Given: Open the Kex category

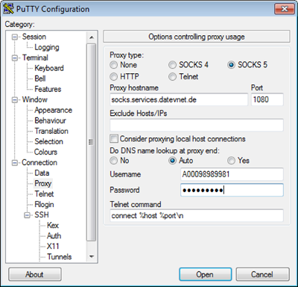Looking at the screenshot, I should pyautogui.click(x=53, y=225).
